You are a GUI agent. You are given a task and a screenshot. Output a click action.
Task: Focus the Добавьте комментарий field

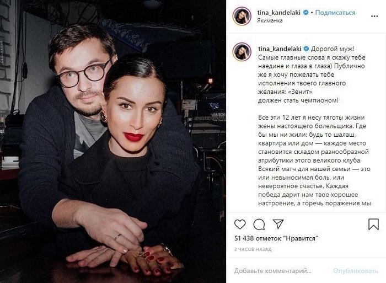pyautogui.click(x=281, y=271)
